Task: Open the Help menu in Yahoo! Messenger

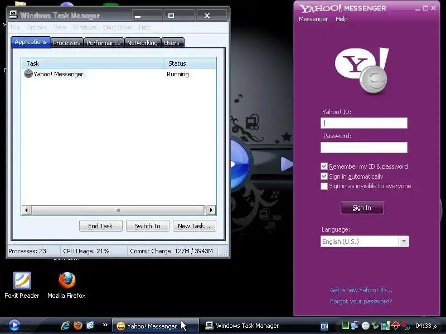Action: [x=341, y=19]
